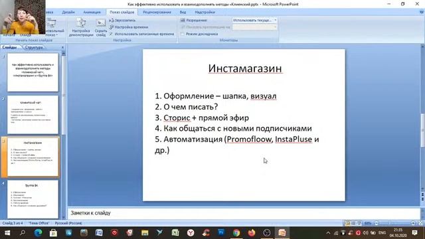This screenshot has width=425, height=239.
Task: Open the Надстройки ribbon tab
Action: pyautogui.click(x=205, y=12)
